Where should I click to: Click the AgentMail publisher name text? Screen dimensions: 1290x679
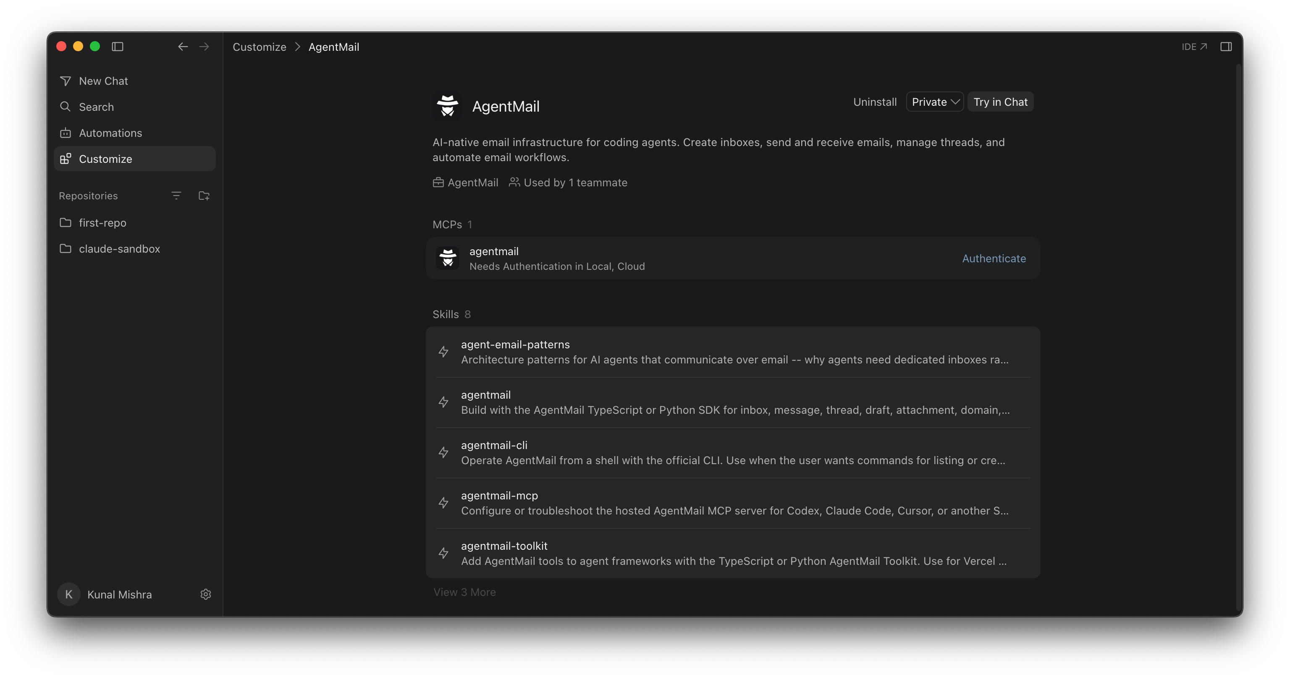point(473,183)
